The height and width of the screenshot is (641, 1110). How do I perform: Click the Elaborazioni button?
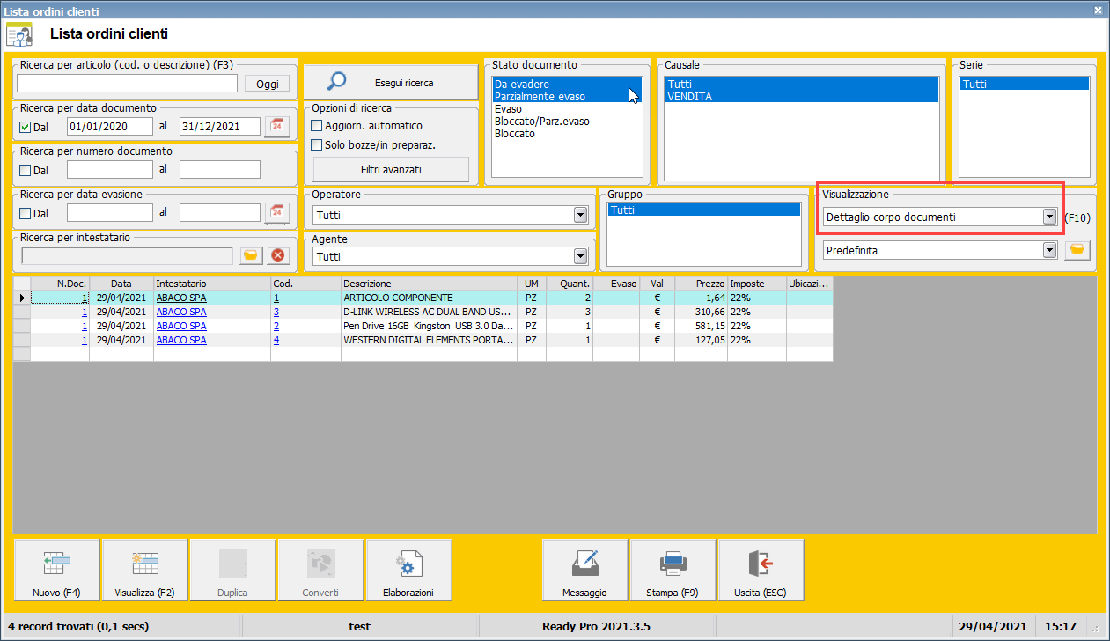tap(408, 570)
